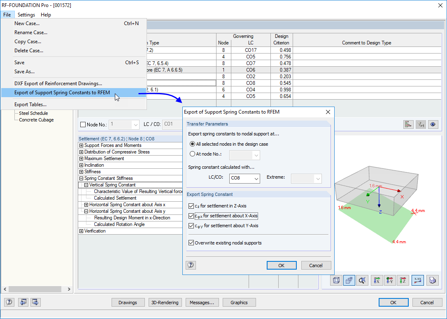Choose Export Tables from the File menu

coord(31,104)
